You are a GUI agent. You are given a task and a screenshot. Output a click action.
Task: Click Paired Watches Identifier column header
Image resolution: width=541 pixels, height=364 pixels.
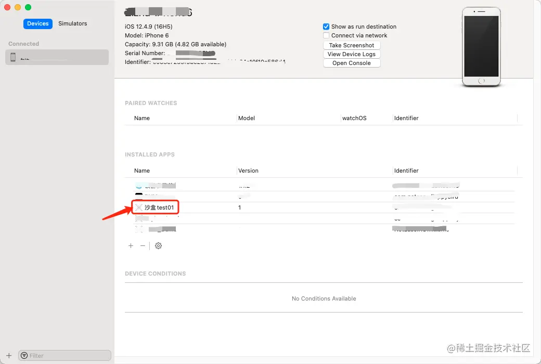[x=406, y=118]
